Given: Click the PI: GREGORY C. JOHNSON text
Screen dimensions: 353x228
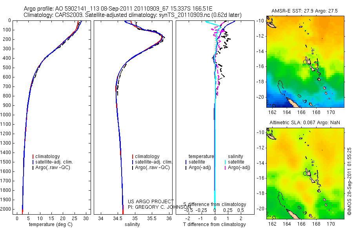Looking at the screenshot, I should point(159,207).
